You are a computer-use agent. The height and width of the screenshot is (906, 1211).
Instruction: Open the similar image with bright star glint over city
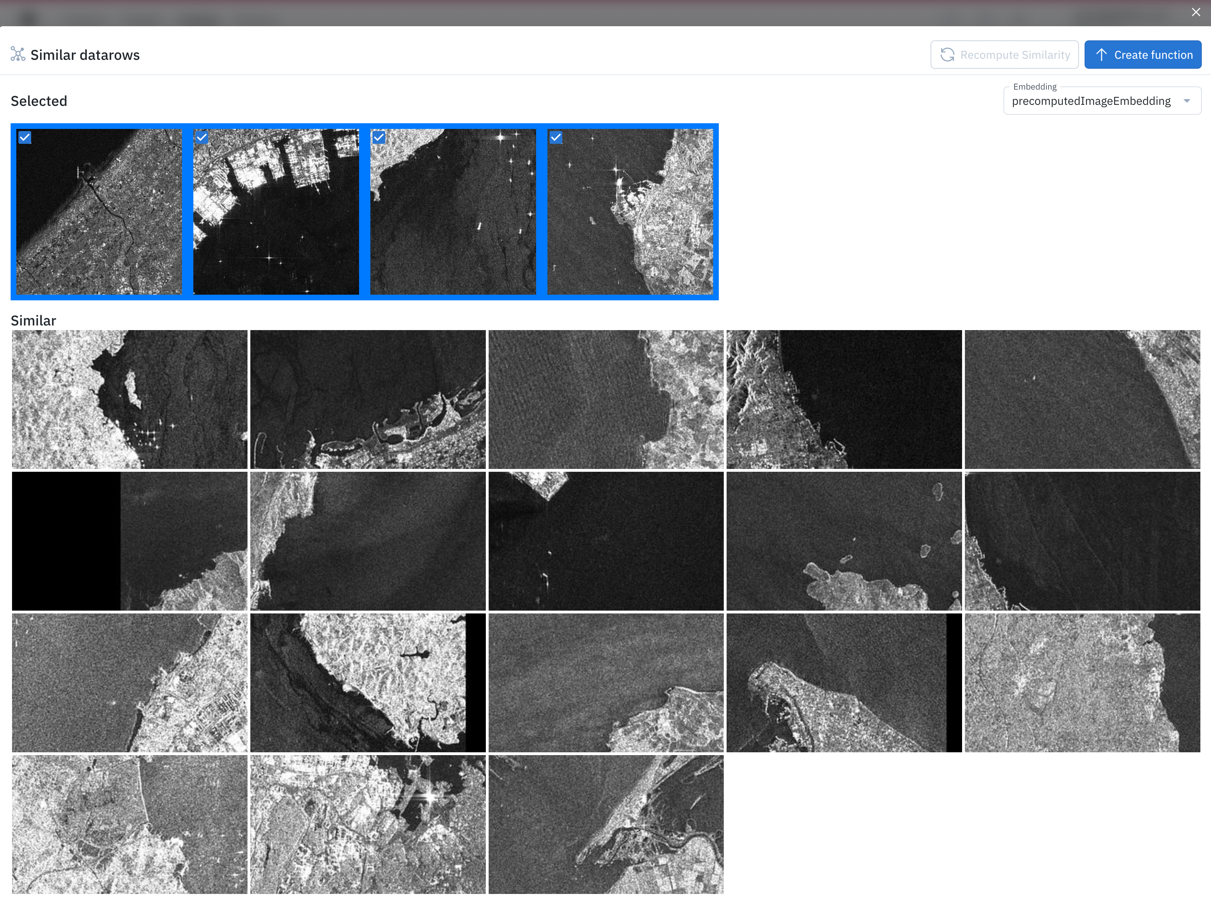coord(367,825)
